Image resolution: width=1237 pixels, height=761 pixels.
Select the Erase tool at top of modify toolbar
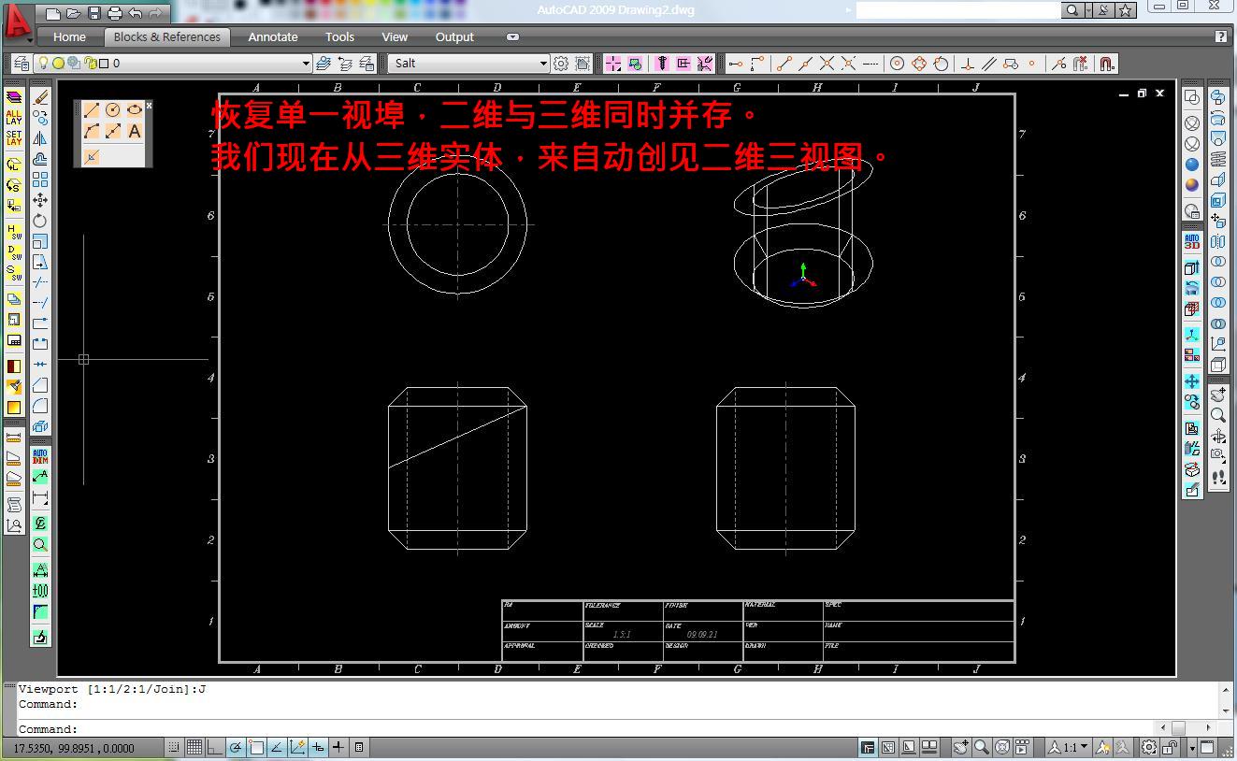[x=40, y=96]
